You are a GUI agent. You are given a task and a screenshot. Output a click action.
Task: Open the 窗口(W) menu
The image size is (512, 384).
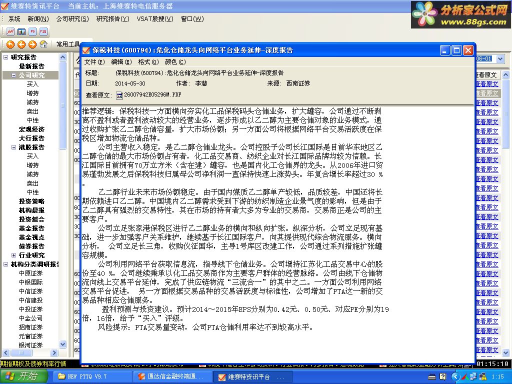192,19
